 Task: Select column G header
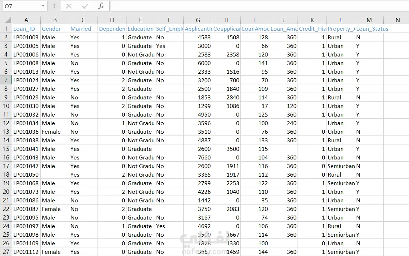[x=198, y=20]
